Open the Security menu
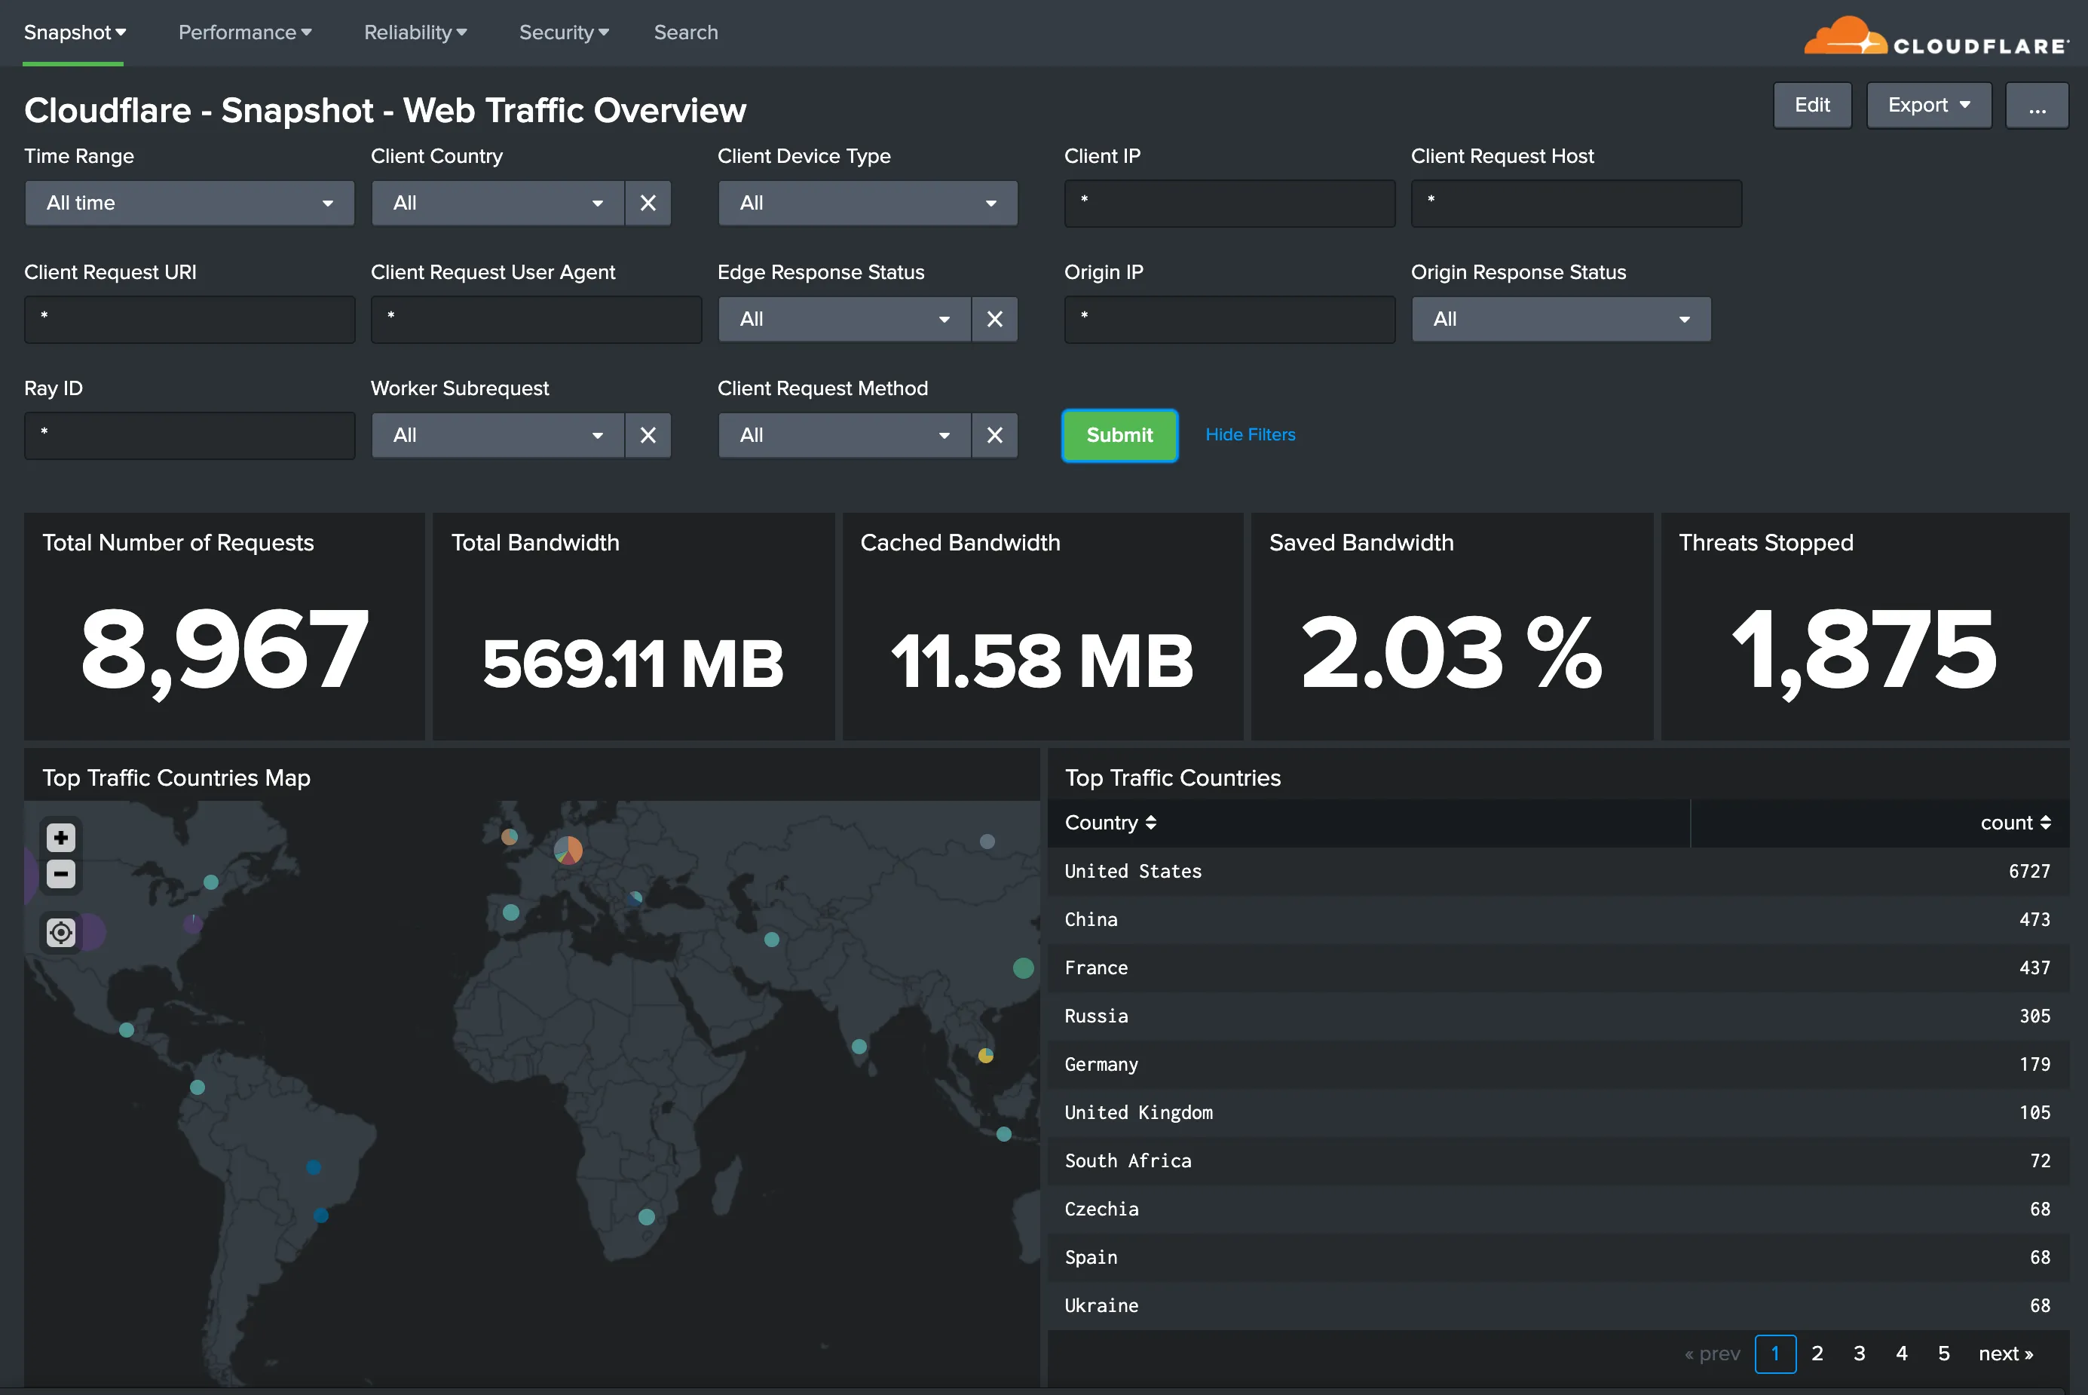Screen dimensions: 2088x1395 563,32
